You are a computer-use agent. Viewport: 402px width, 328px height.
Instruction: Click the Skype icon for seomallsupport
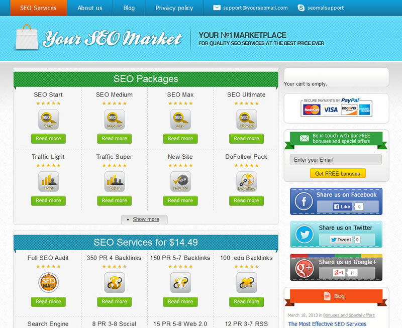pos(301,8)
